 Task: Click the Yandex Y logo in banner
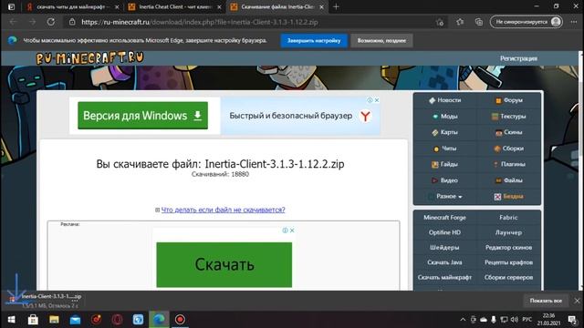[365, 116]
